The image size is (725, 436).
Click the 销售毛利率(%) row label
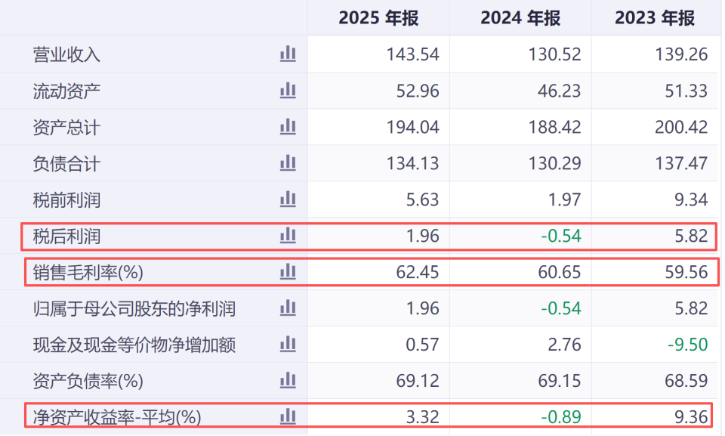(x=88, y=273)
